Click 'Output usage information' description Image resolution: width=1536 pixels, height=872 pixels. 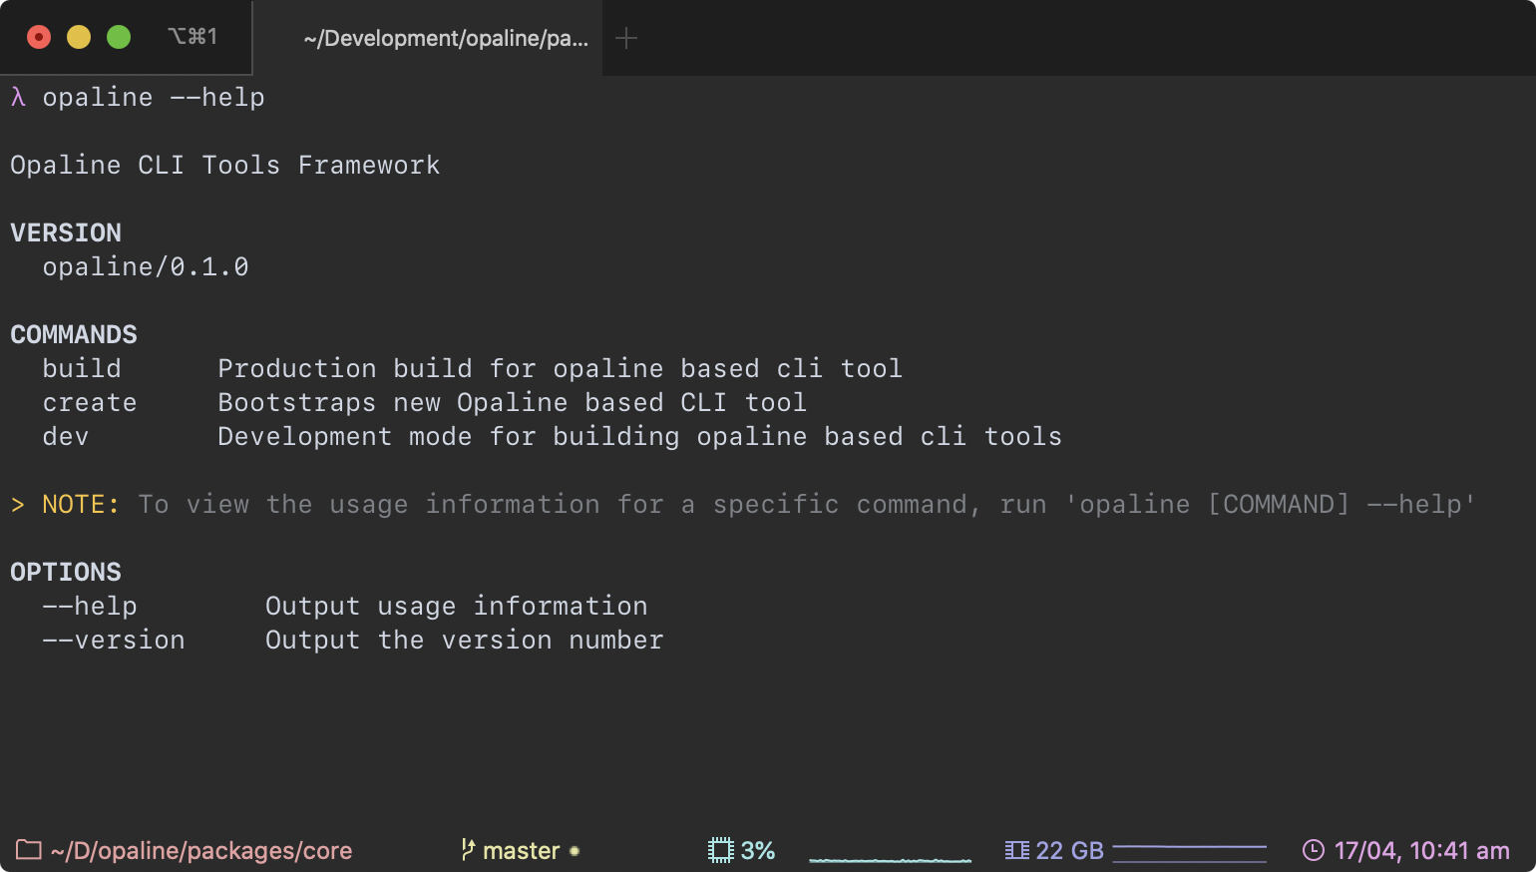pos(457,606)
